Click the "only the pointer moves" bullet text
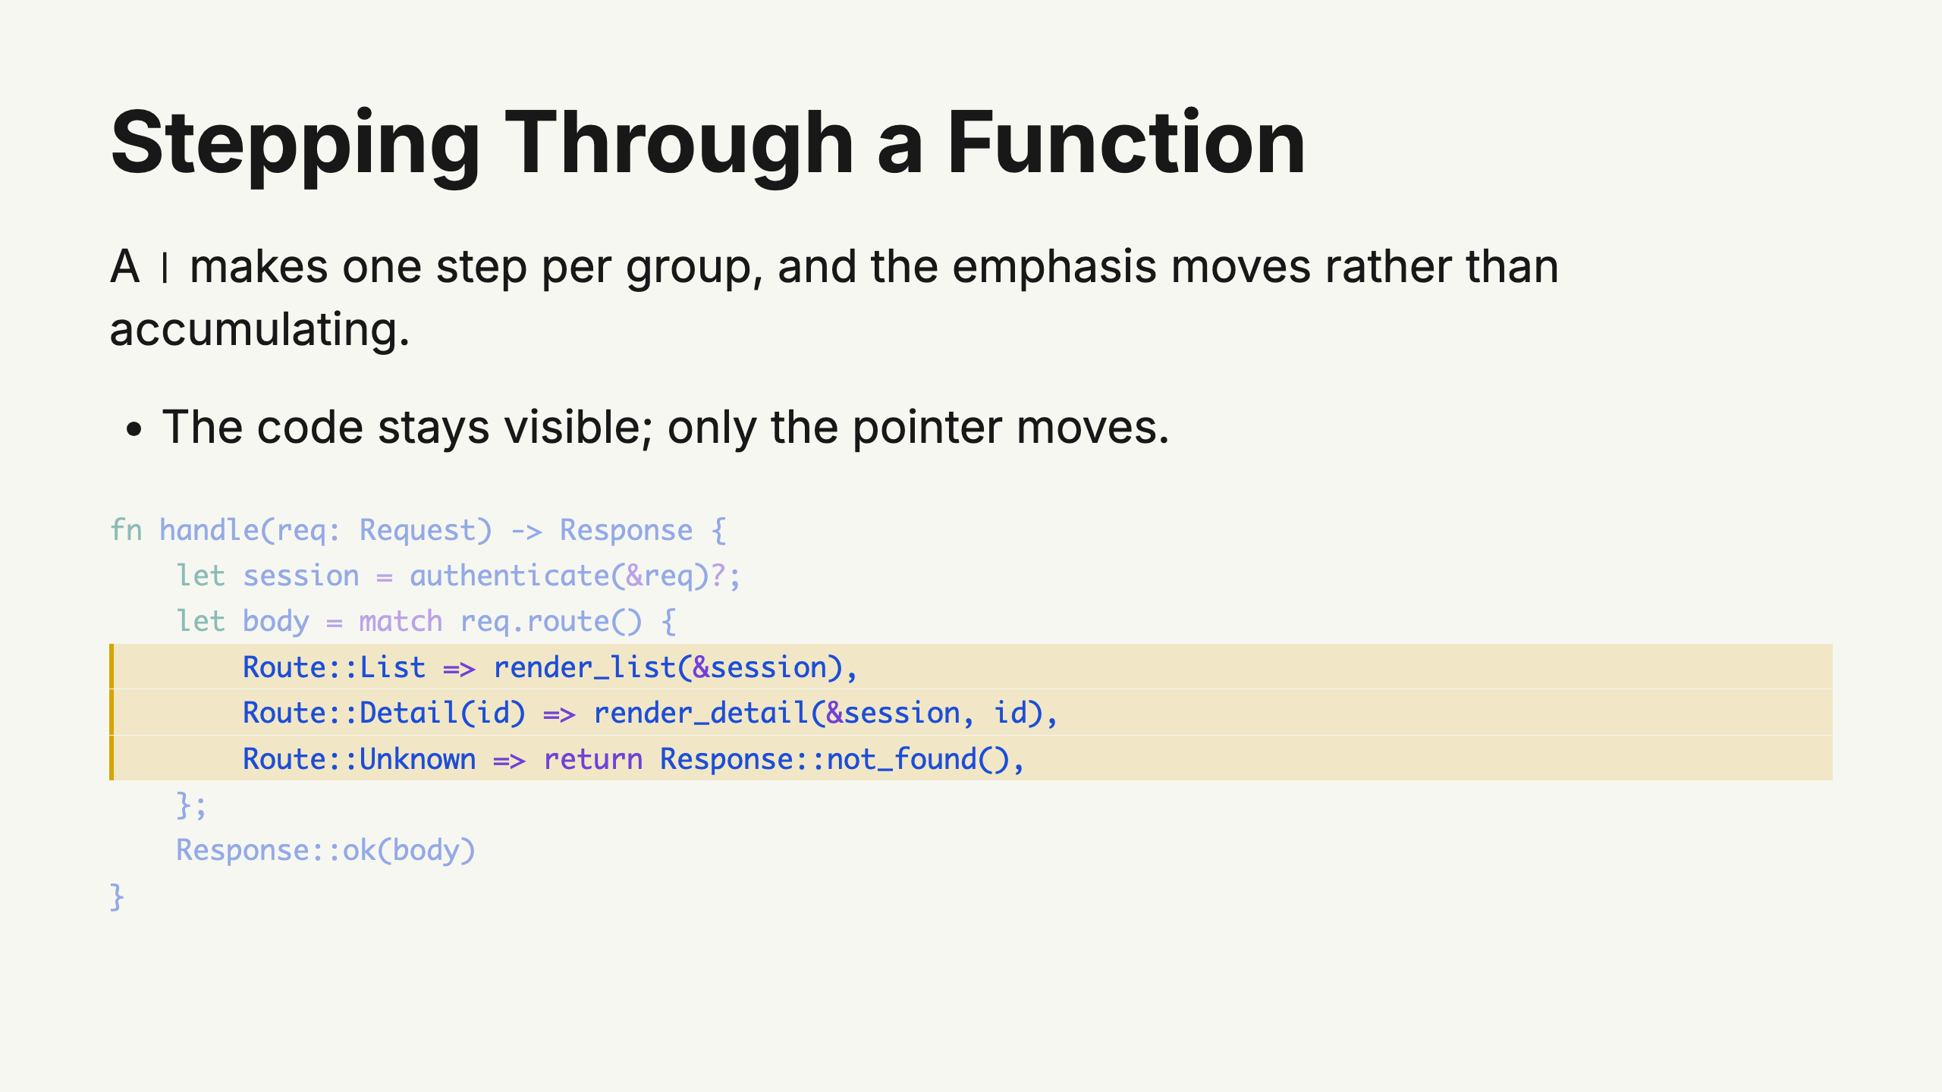 918,427
